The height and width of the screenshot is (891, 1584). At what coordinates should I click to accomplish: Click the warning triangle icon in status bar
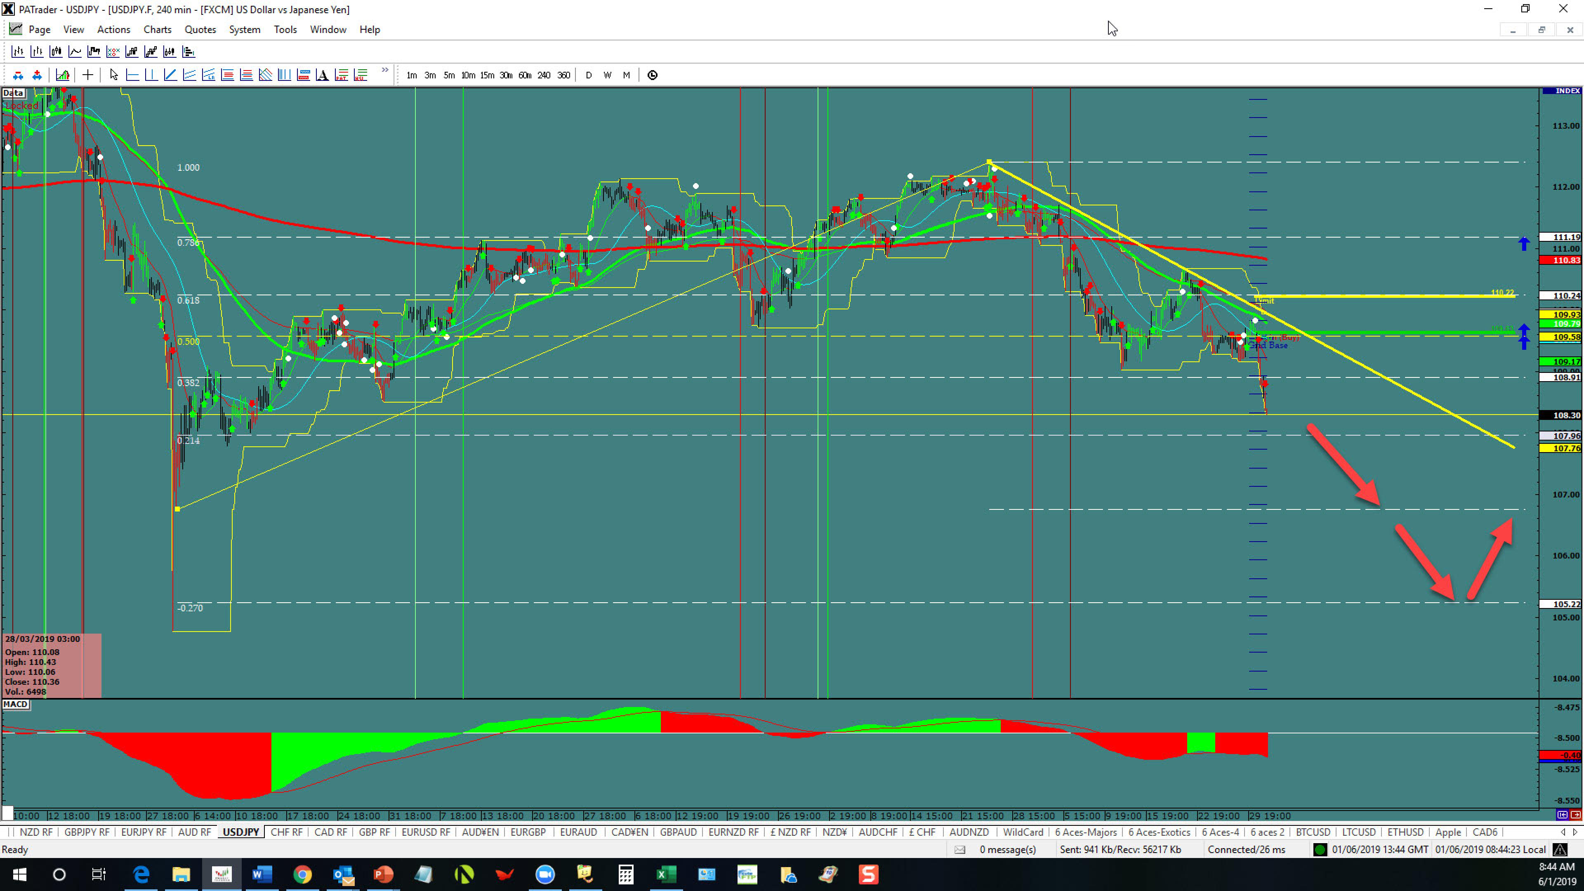point(1560,849)
